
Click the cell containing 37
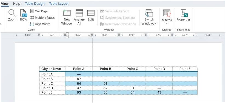click(79, 88)
